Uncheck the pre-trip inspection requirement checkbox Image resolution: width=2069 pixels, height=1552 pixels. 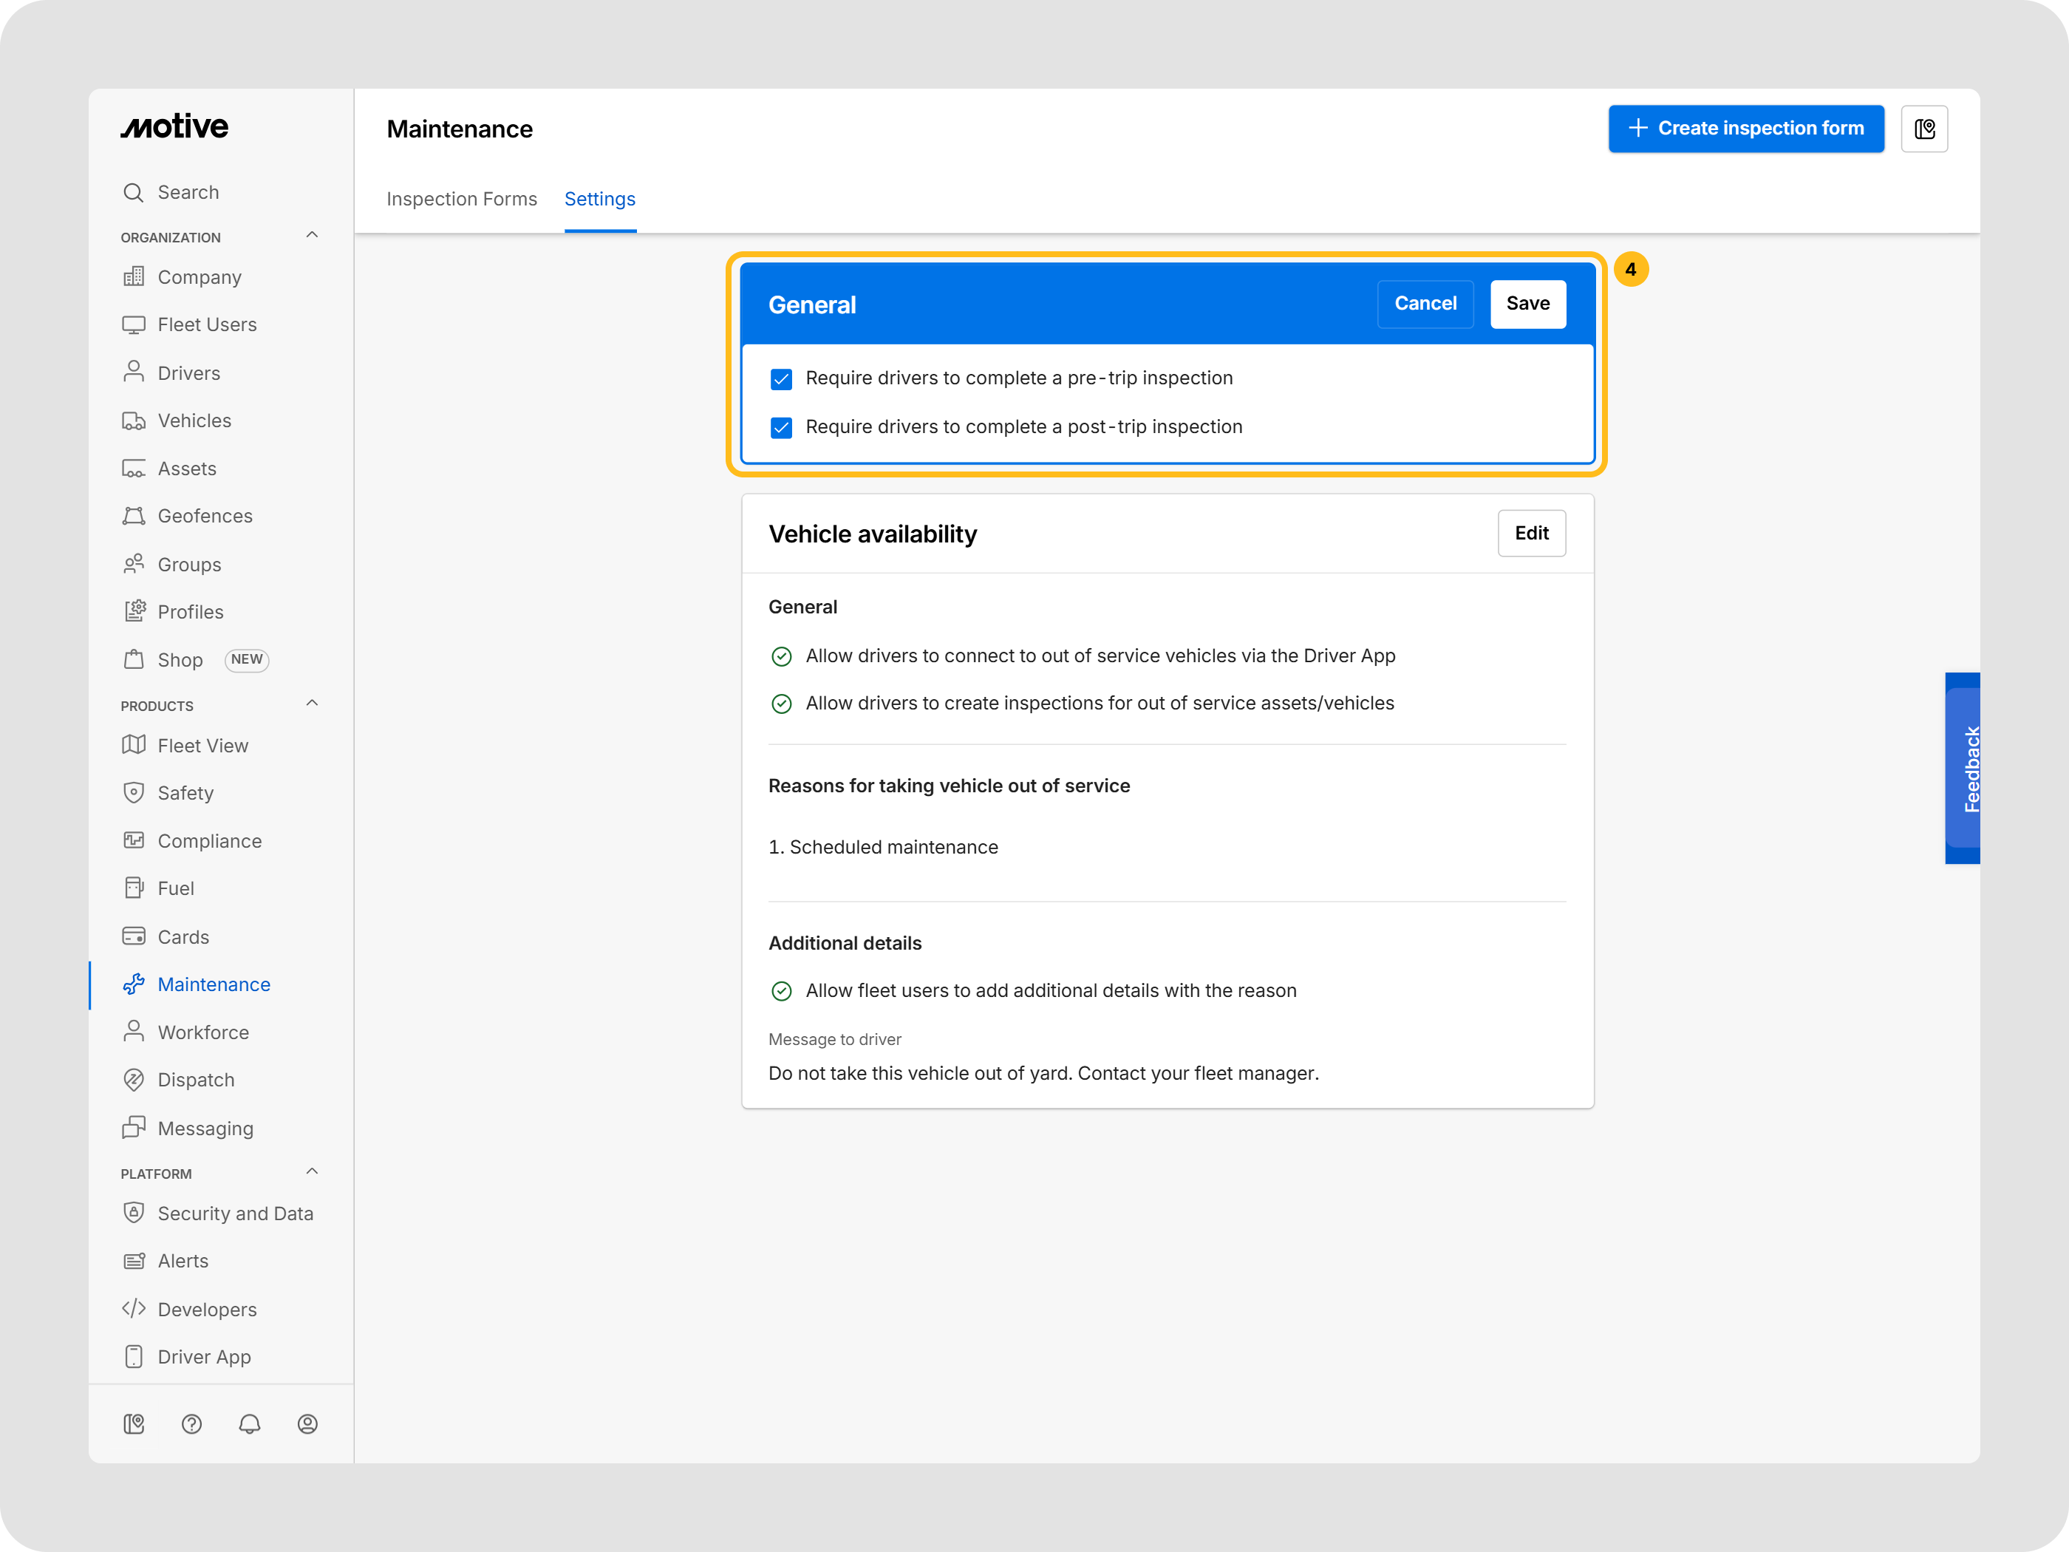click(781, 379)
